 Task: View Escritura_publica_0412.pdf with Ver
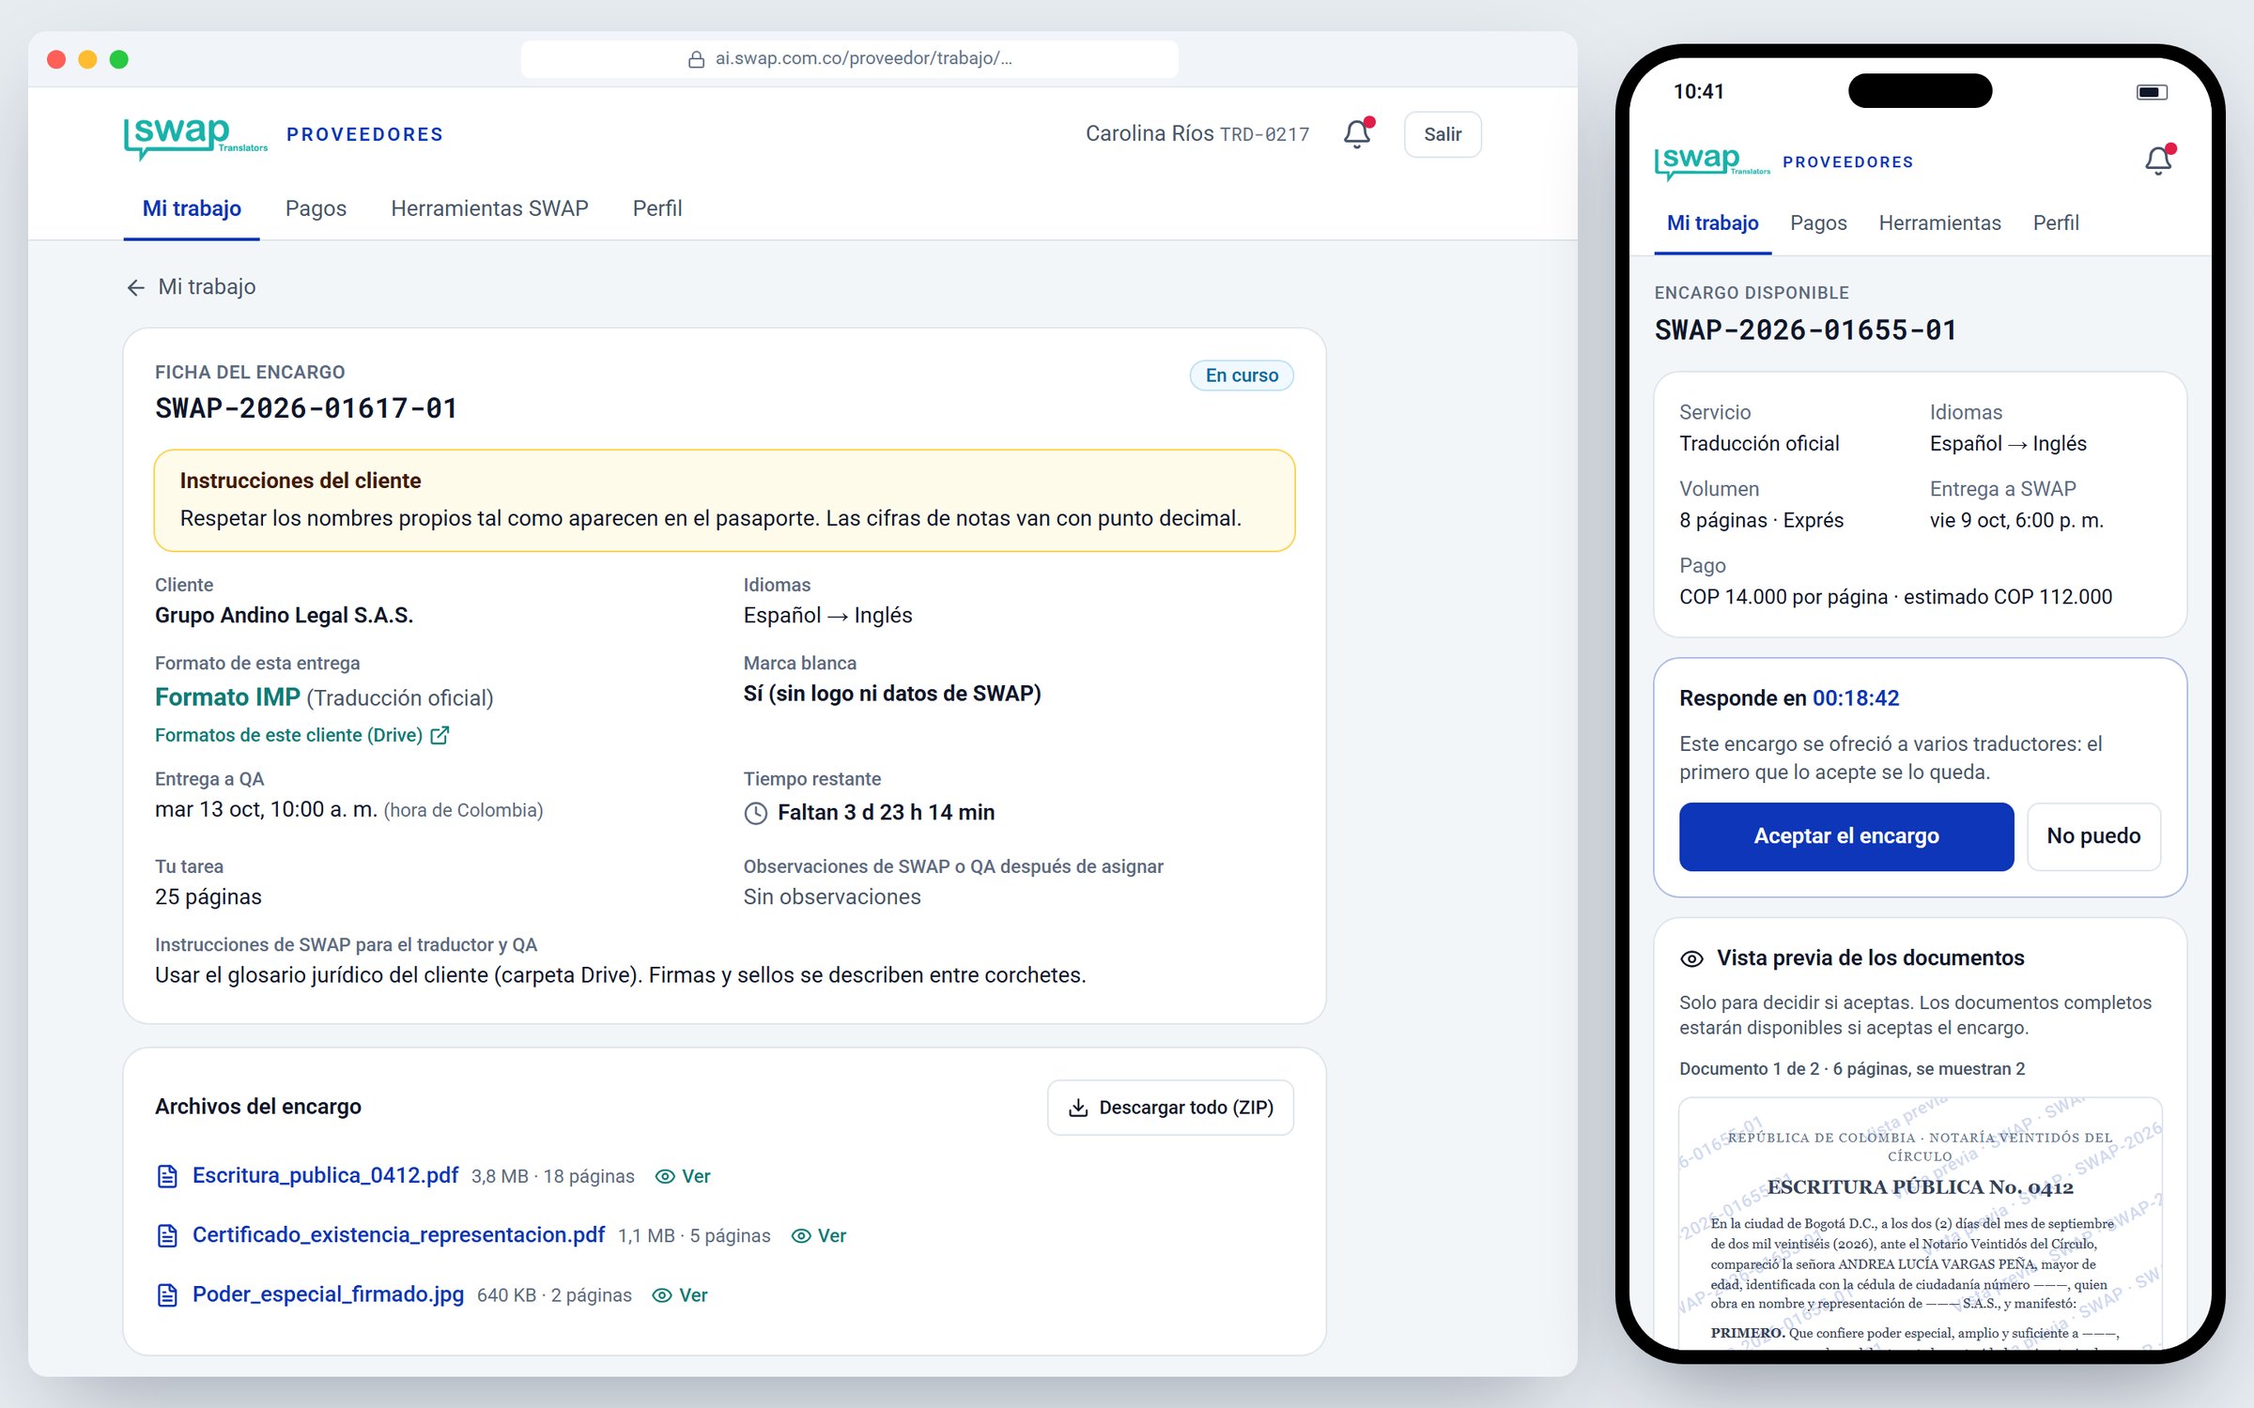pos(683,1176)
